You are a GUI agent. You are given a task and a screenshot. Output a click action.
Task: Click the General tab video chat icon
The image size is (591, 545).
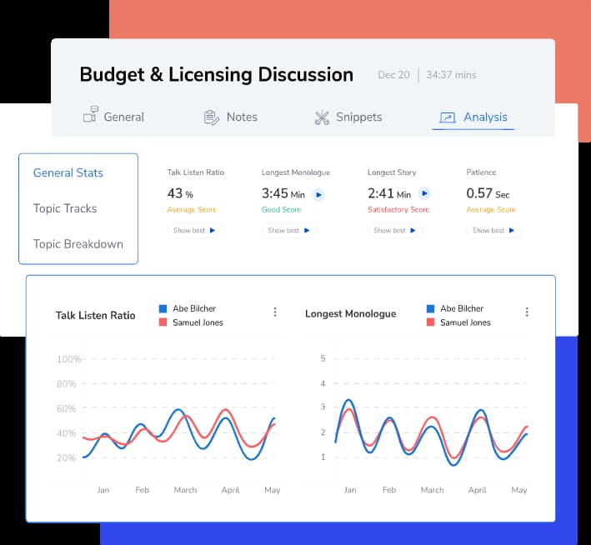coord(91,114)
